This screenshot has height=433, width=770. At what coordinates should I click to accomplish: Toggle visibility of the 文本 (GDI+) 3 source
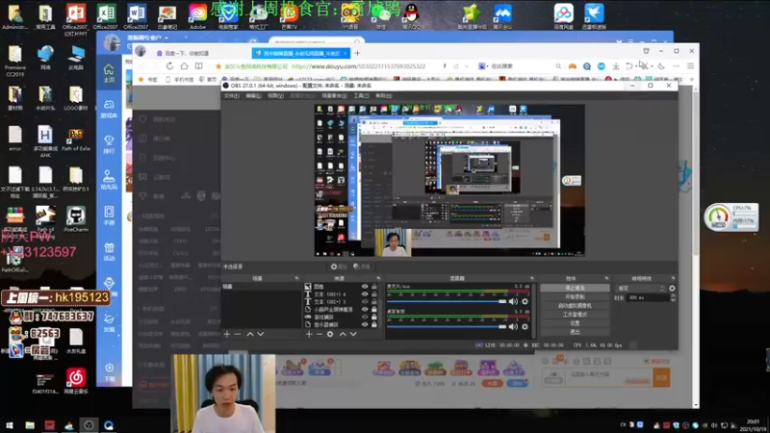click(x=365, y=301)
